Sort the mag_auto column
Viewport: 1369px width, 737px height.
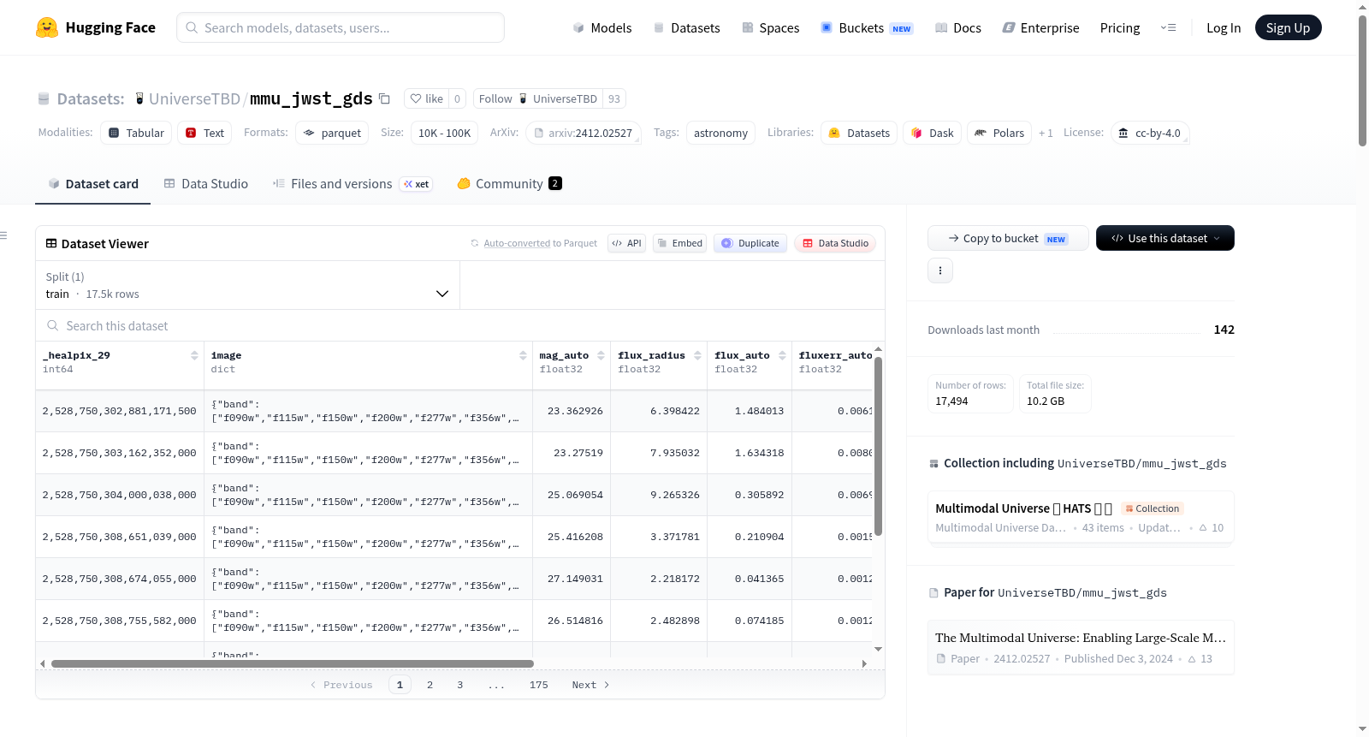601,355
